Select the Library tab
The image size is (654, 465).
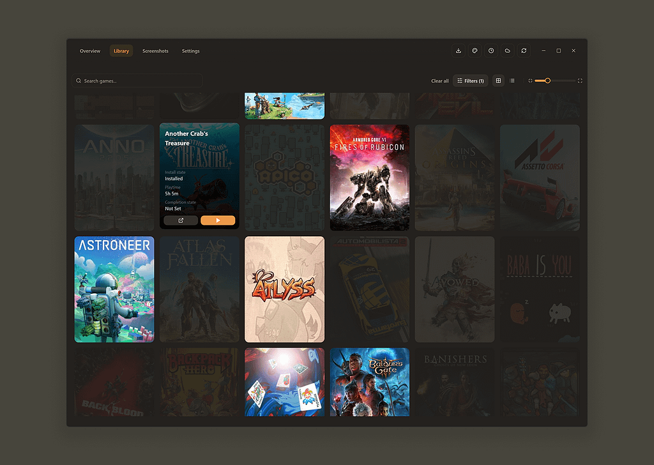click(121, 51)
